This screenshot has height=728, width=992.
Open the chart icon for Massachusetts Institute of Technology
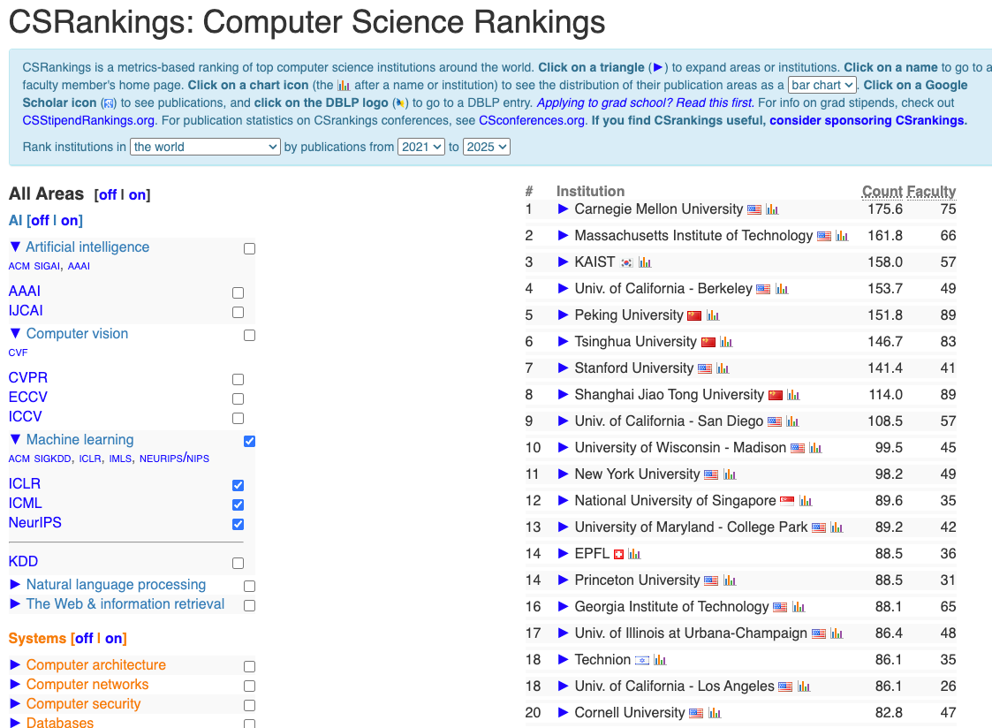click(842, 236)
